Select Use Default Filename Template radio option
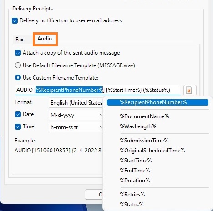The image size is (213, 211). tap(18, 65)
